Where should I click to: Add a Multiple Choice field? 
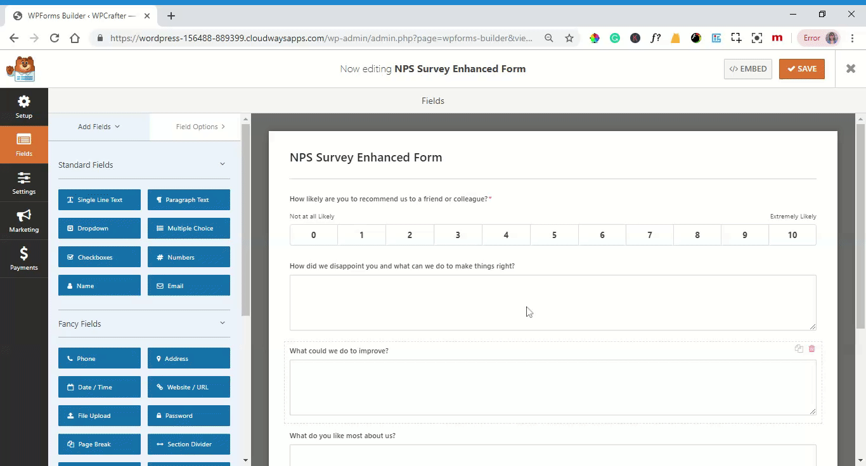point(189,228)
